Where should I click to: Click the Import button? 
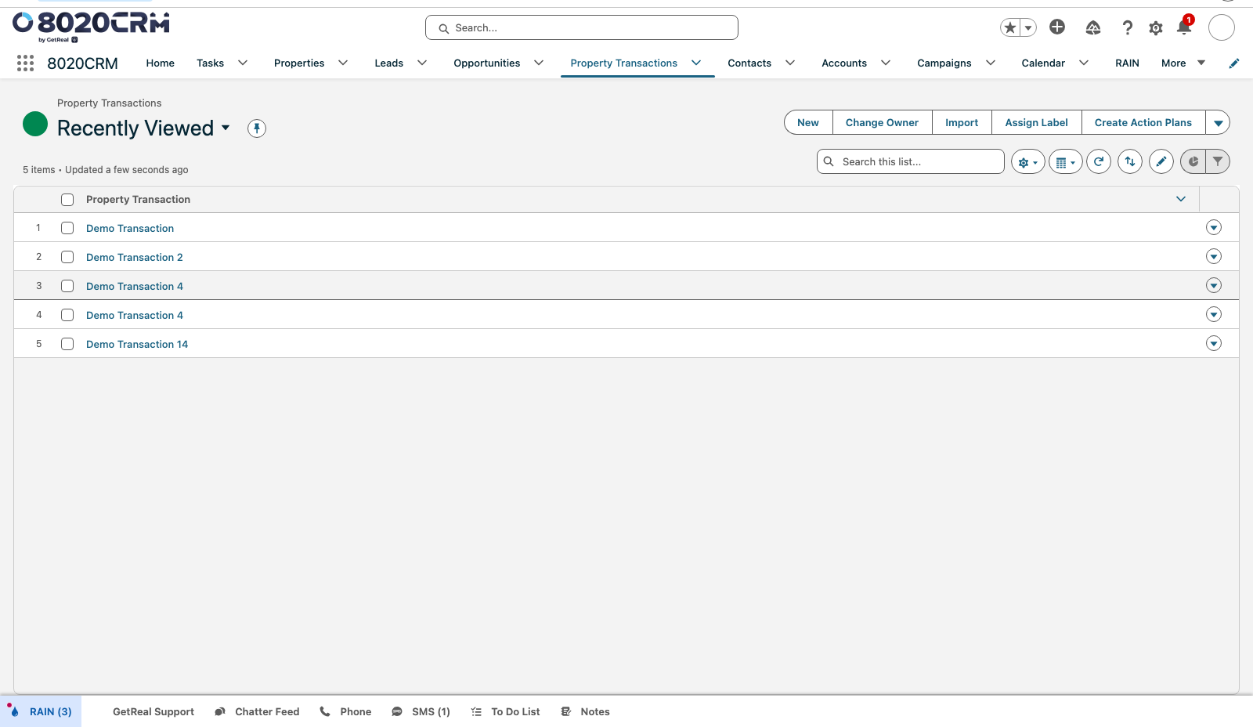(x=962, y=123)
